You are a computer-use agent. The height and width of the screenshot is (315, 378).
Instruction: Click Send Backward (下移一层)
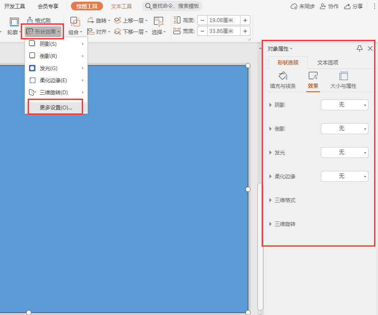[131, 32]
